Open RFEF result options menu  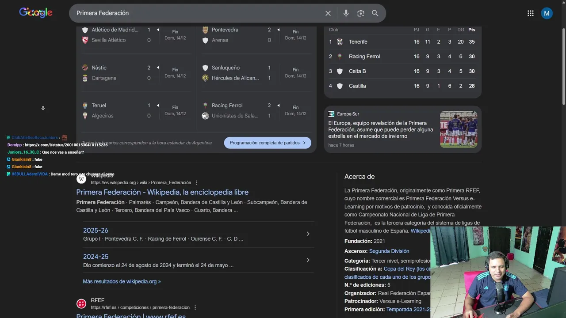(x=195, y=307)
